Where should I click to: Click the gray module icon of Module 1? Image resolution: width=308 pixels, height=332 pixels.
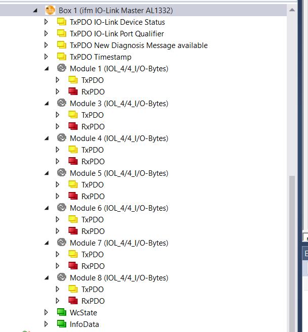[x=62, y=68]
